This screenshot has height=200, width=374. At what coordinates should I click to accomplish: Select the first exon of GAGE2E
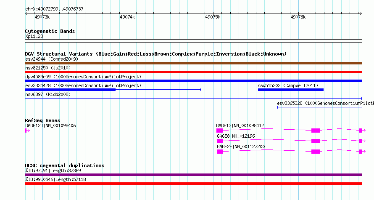(x=220, y=152)
